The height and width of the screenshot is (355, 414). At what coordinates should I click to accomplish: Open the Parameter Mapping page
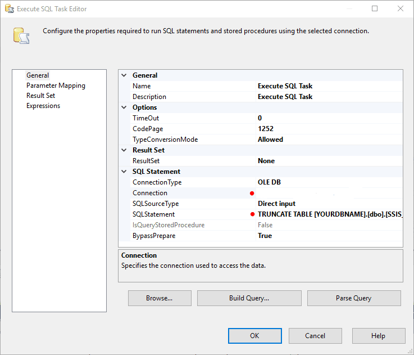click(x=56, y=86)
